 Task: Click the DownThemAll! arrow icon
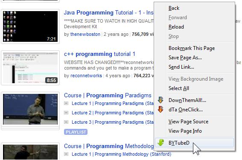pyautogui.click(x=160, y=100)
